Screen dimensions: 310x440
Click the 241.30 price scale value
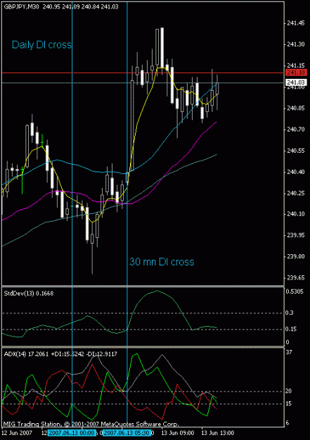click(x=296, y=44)
